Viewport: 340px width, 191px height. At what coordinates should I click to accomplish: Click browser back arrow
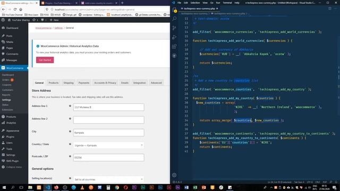pos(4,10)
